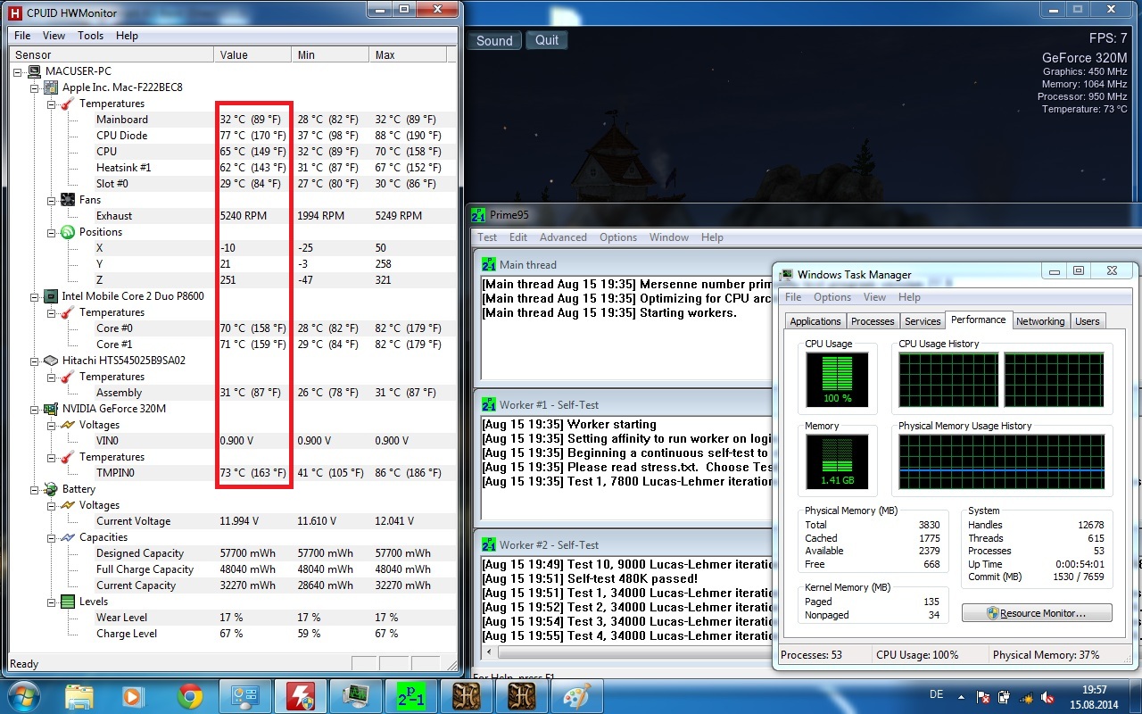Click the motherboard icon beside Apple Inc. Mac-F222BEC8

(x=51, y=87)
